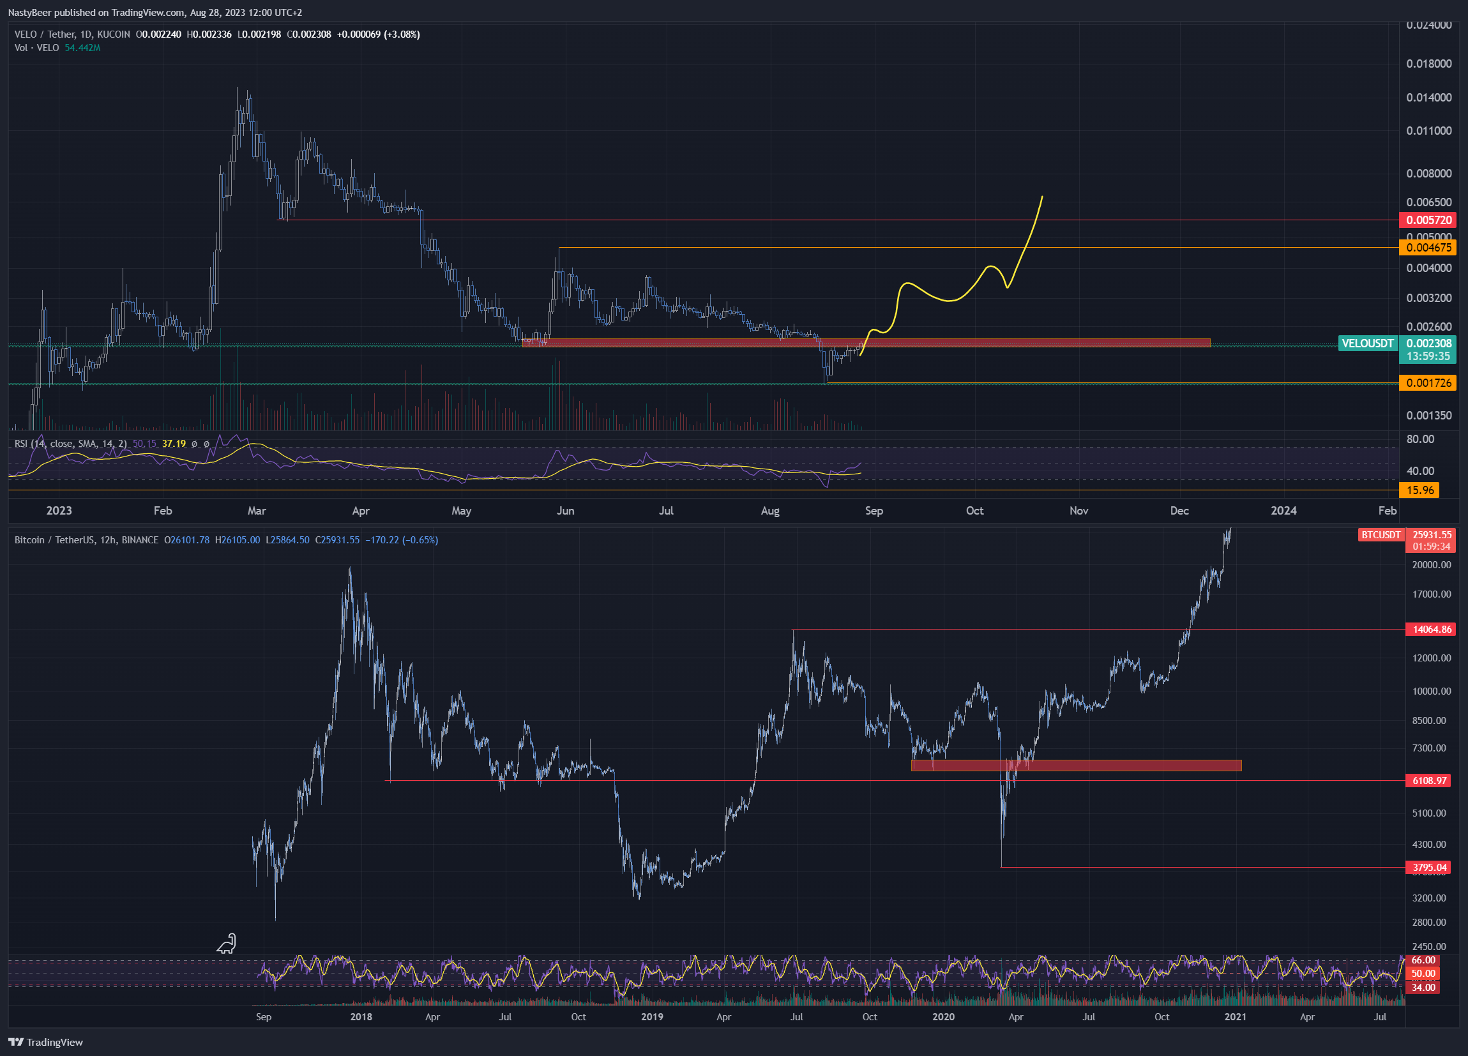The image size is (1468, 1056).
Task: Click the Bitcoin / TetherUS, 12h, BINANCE legend title
Action: [86, 539]
